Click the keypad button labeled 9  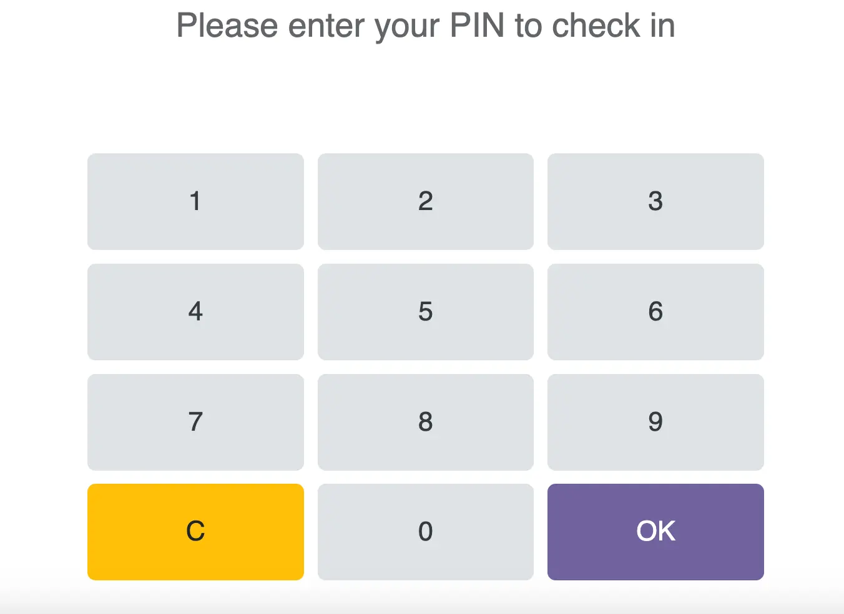pyautogui.click(x=655, y=422)
